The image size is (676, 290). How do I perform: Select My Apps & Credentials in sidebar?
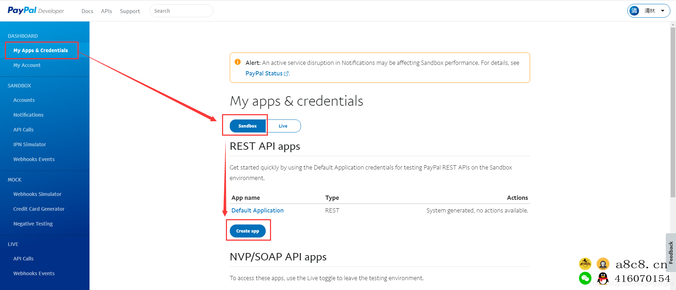click(41, 50)
